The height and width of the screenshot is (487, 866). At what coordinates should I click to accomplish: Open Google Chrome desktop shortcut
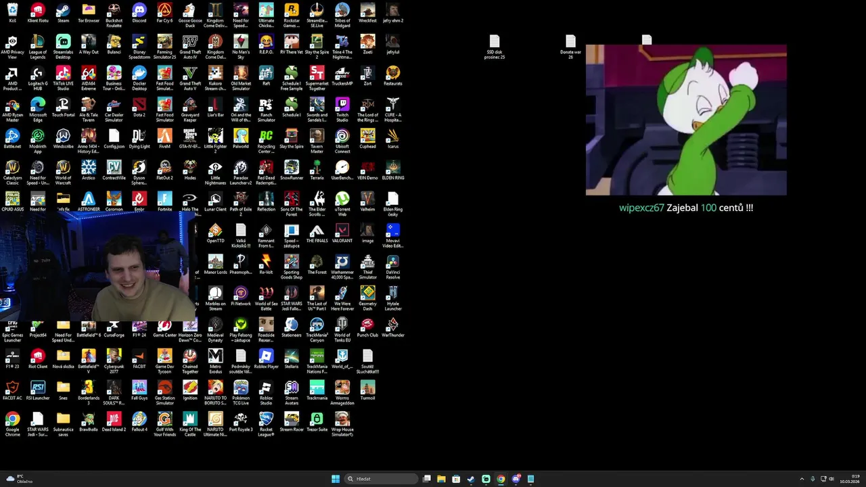click(x=12, y=424)
